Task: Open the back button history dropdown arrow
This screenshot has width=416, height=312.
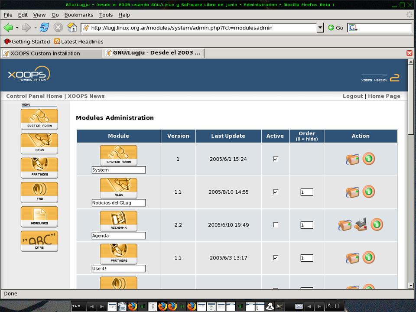Action: (17, 28)
